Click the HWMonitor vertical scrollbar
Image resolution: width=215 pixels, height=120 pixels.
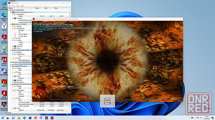click(70, 14)
